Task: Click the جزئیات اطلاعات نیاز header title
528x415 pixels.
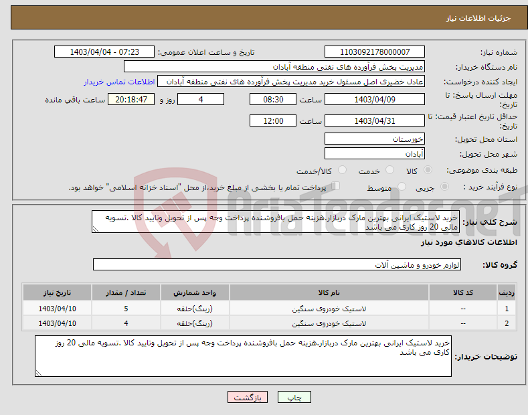Action: pos(478,18)
